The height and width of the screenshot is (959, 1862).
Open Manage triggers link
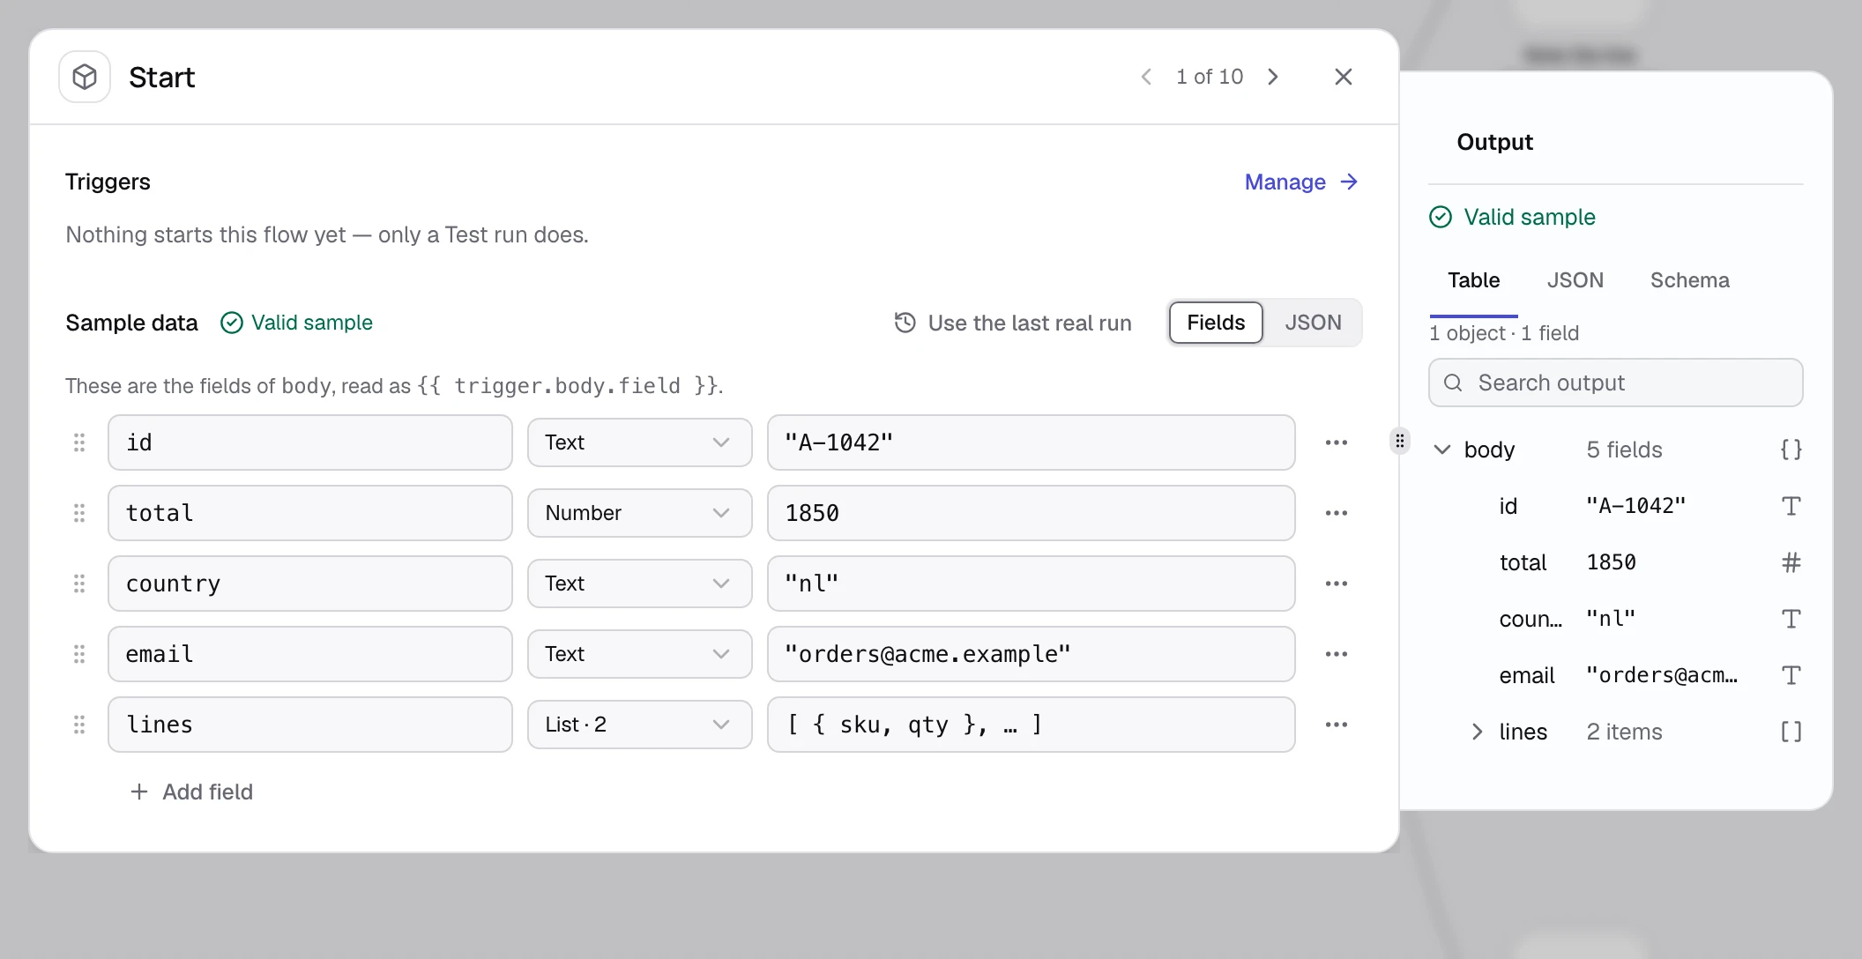point(1301,182)
